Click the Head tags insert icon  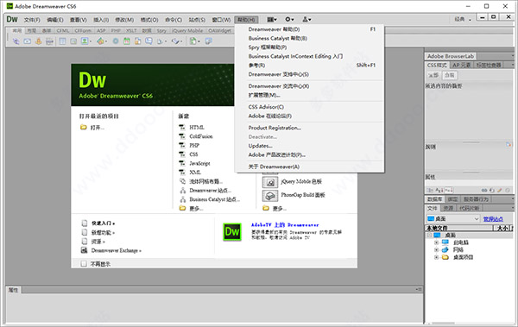click(x=160, y=41)
